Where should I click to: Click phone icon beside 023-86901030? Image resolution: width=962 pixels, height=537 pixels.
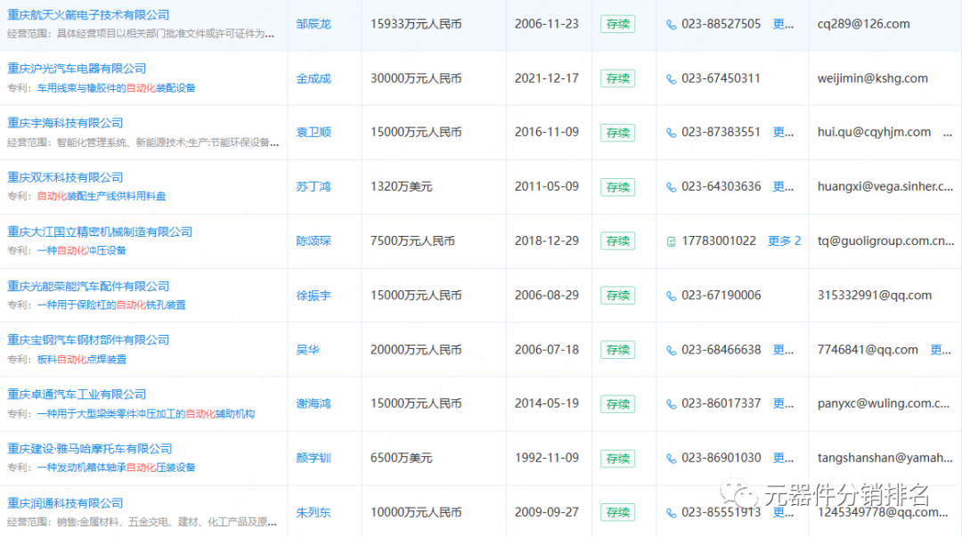click(672, 459)
